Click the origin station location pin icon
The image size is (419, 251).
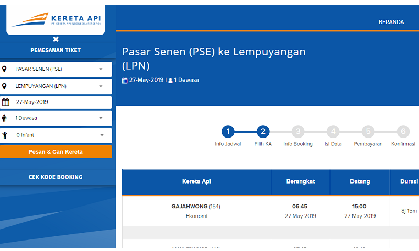(5, 69)
